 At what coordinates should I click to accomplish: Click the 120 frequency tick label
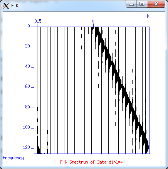point(27,147)
